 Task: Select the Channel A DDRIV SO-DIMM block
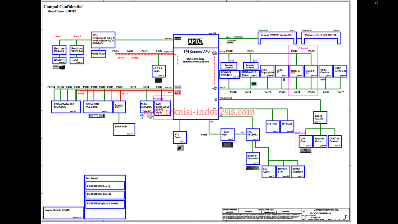(x=277, y=37)
